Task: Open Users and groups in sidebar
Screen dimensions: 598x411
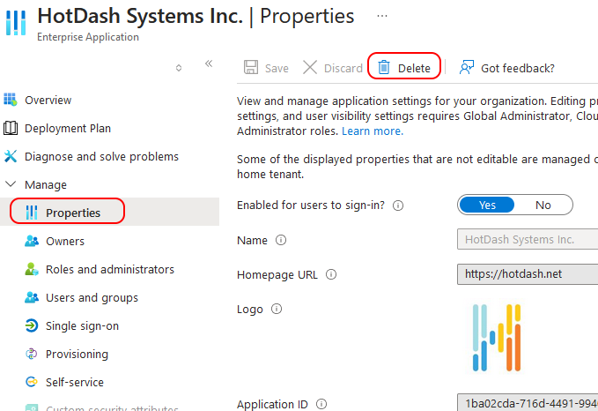Action: point(92,298)
